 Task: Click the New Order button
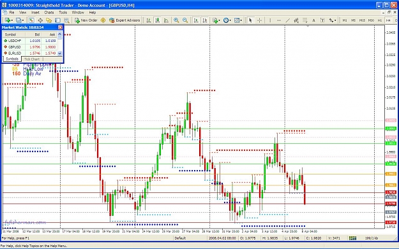(x=86, y=20)
